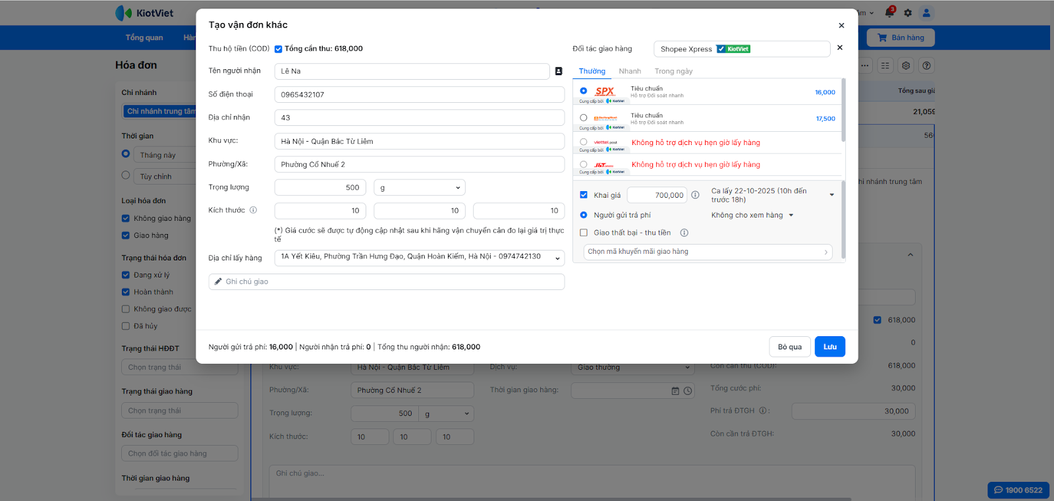Click info icon beside Khai giá amount

(x=695, y=195)
